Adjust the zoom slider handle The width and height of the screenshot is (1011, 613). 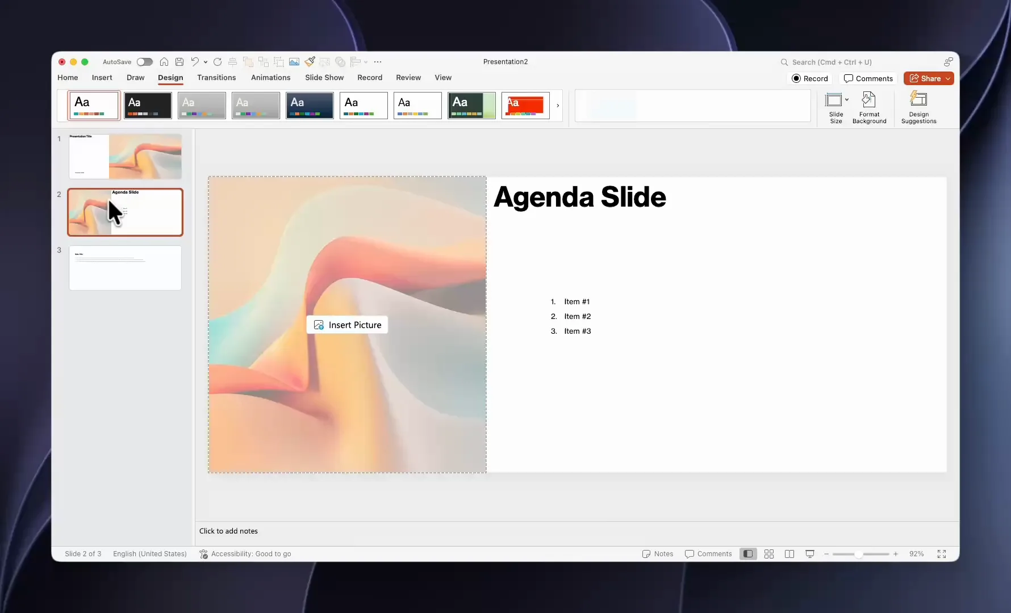click(x=859, y=554)
